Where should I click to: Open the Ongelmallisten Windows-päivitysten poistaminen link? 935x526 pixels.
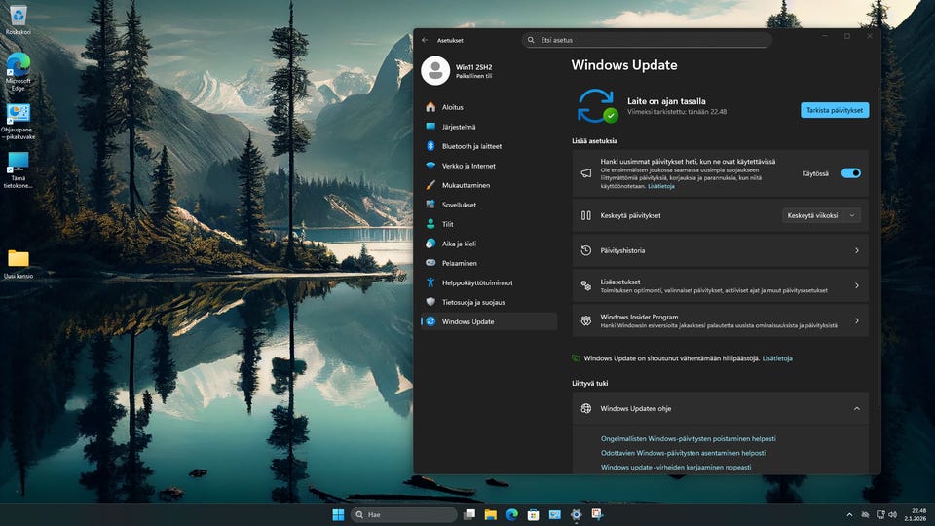point(688,438)
